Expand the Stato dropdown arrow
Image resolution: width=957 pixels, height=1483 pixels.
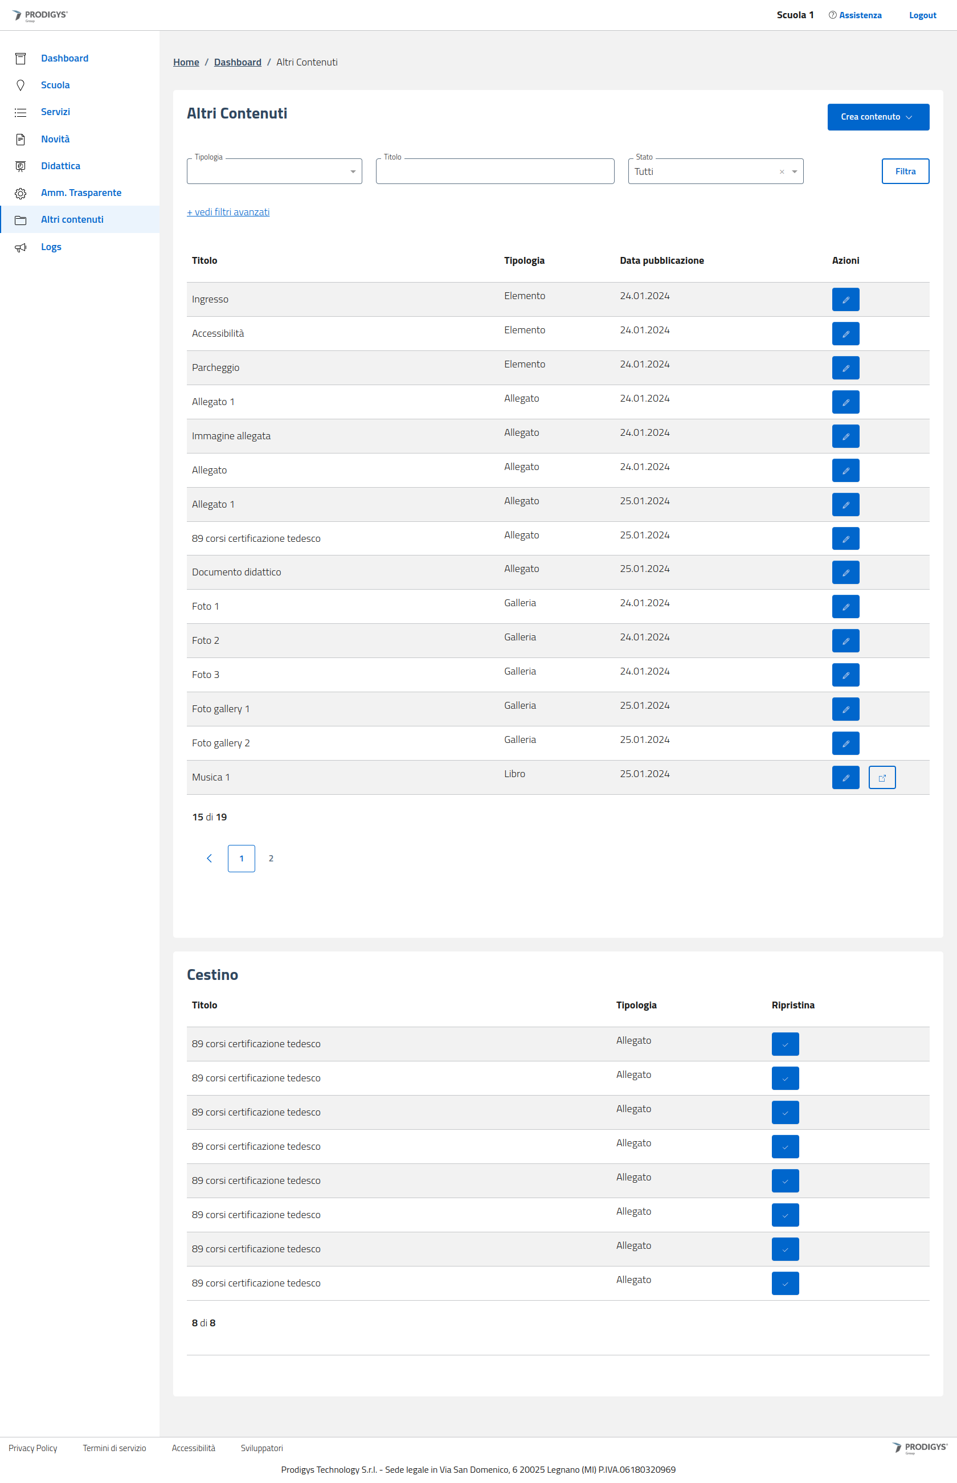[794, 172]
